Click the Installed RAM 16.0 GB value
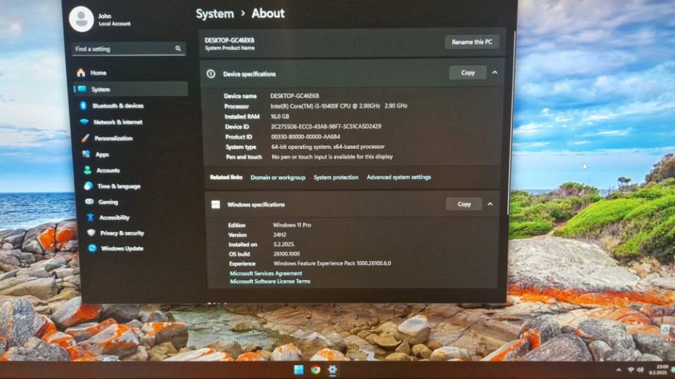 pyautogui.click(x=280, y=117)
